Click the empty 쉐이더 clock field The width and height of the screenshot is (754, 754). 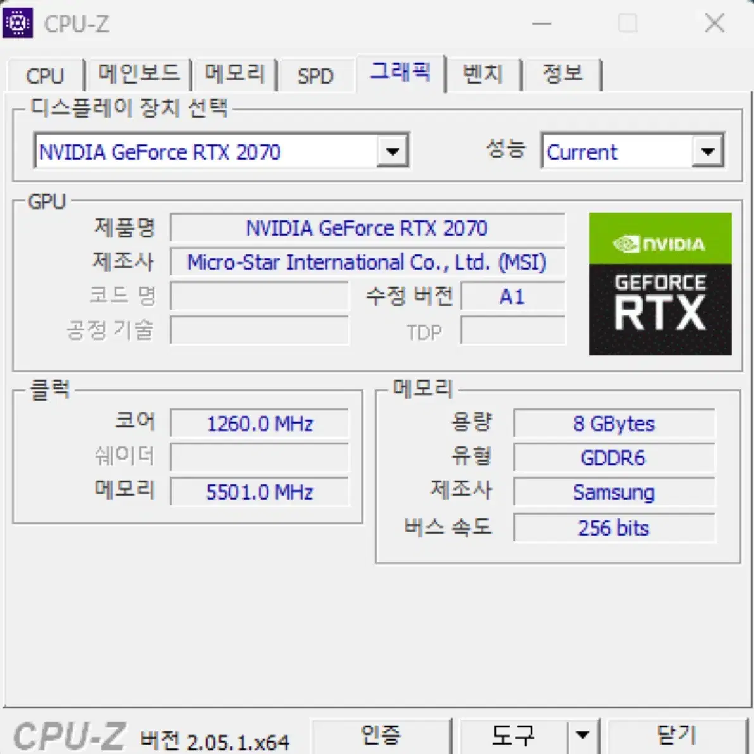point(260,457)
